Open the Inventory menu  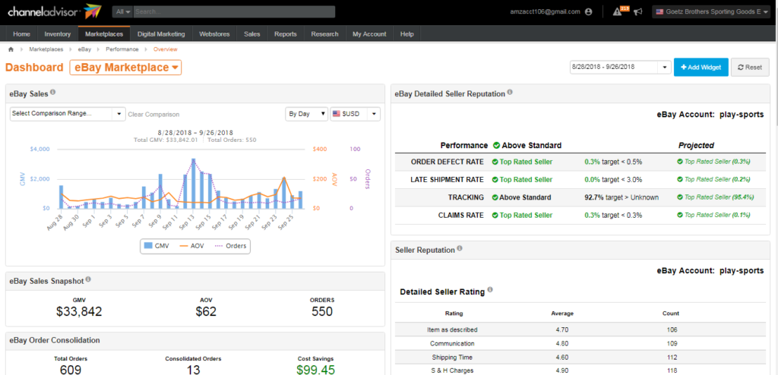(58, 34)
